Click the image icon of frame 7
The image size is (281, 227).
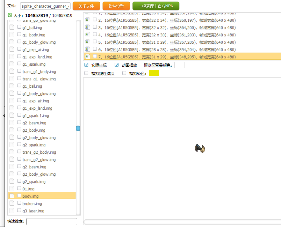(87, 57)
